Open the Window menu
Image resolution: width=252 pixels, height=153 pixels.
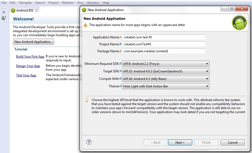(x=93, y=3)
